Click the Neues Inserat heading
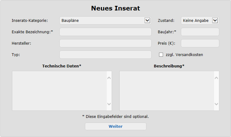This screenshot has height=137, width=231. 115,8
